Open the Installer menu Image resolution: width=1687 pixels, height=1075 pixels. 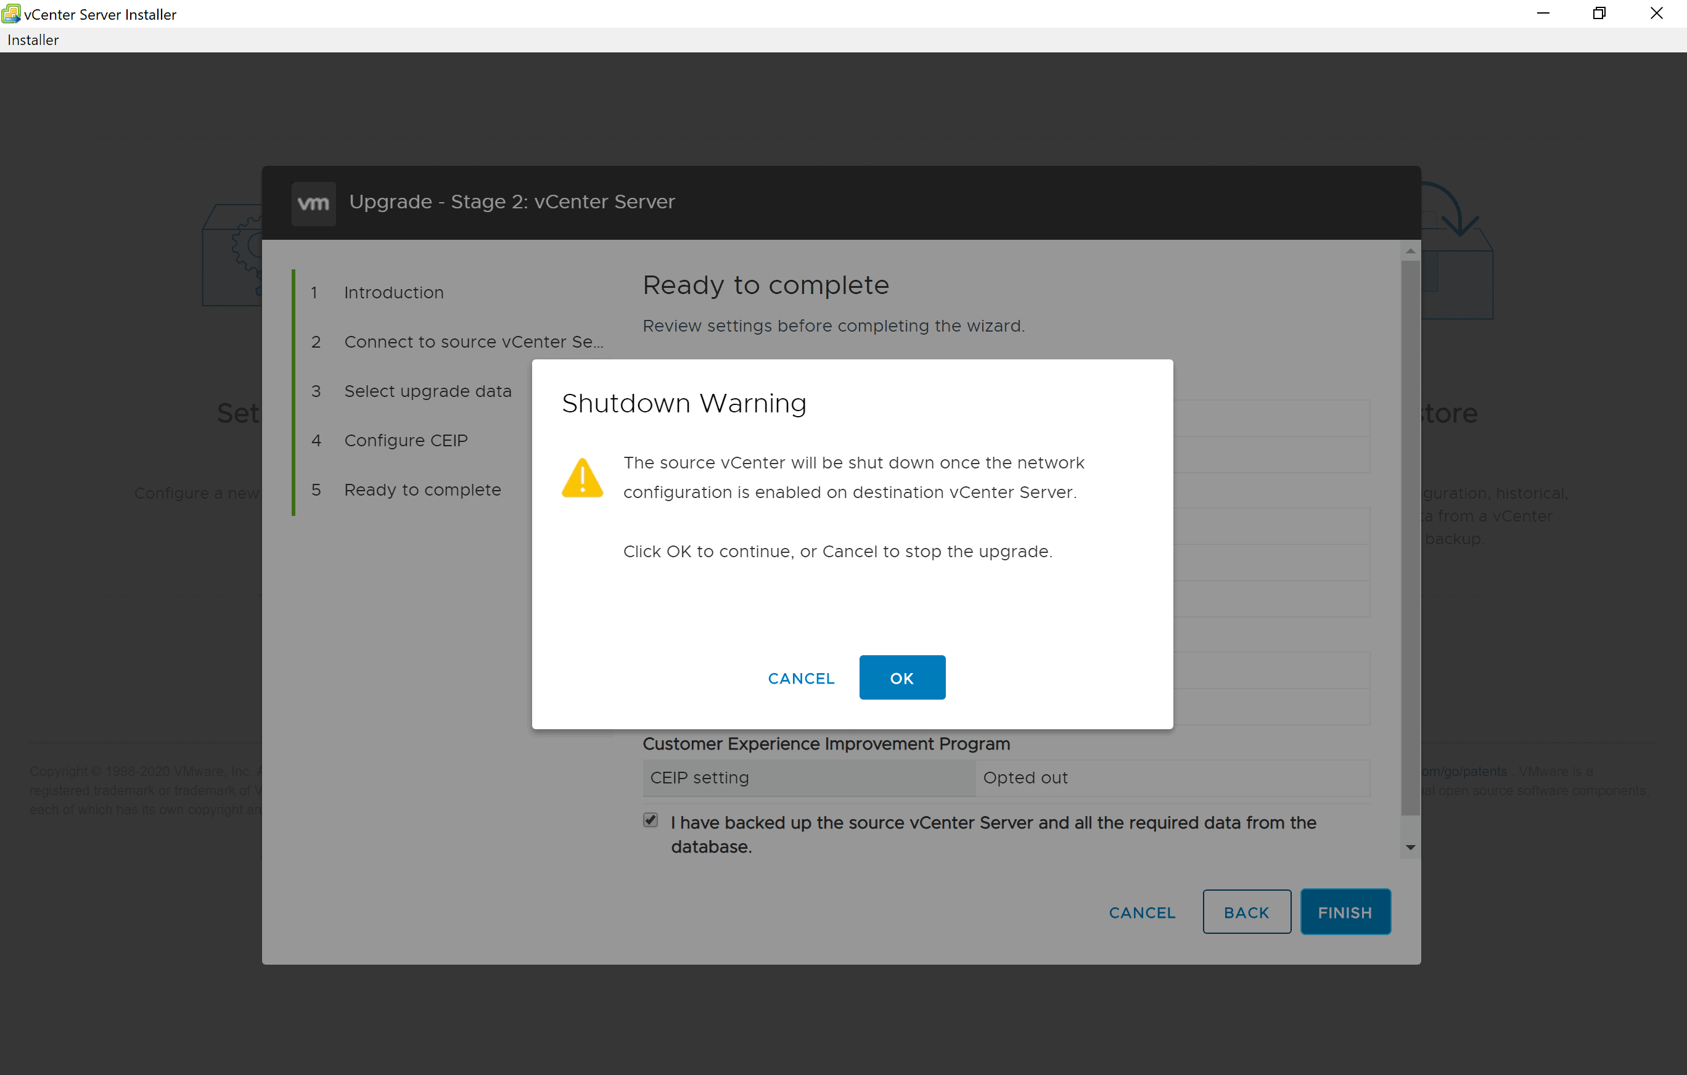(33, 40)
